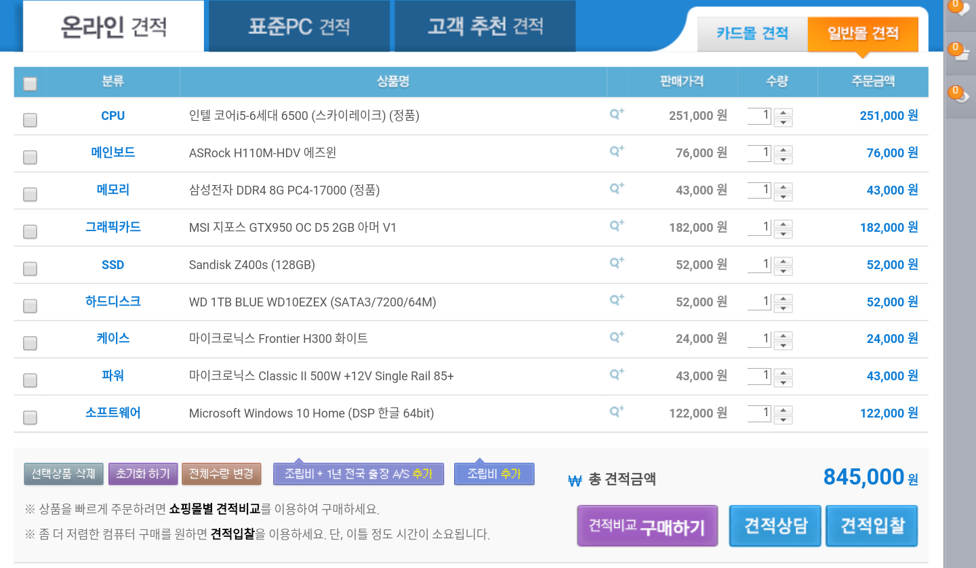Click product name 마이크로닉스 Classic II 500W
This screenshot has width=976, height=568.
[x=321, y=376]
